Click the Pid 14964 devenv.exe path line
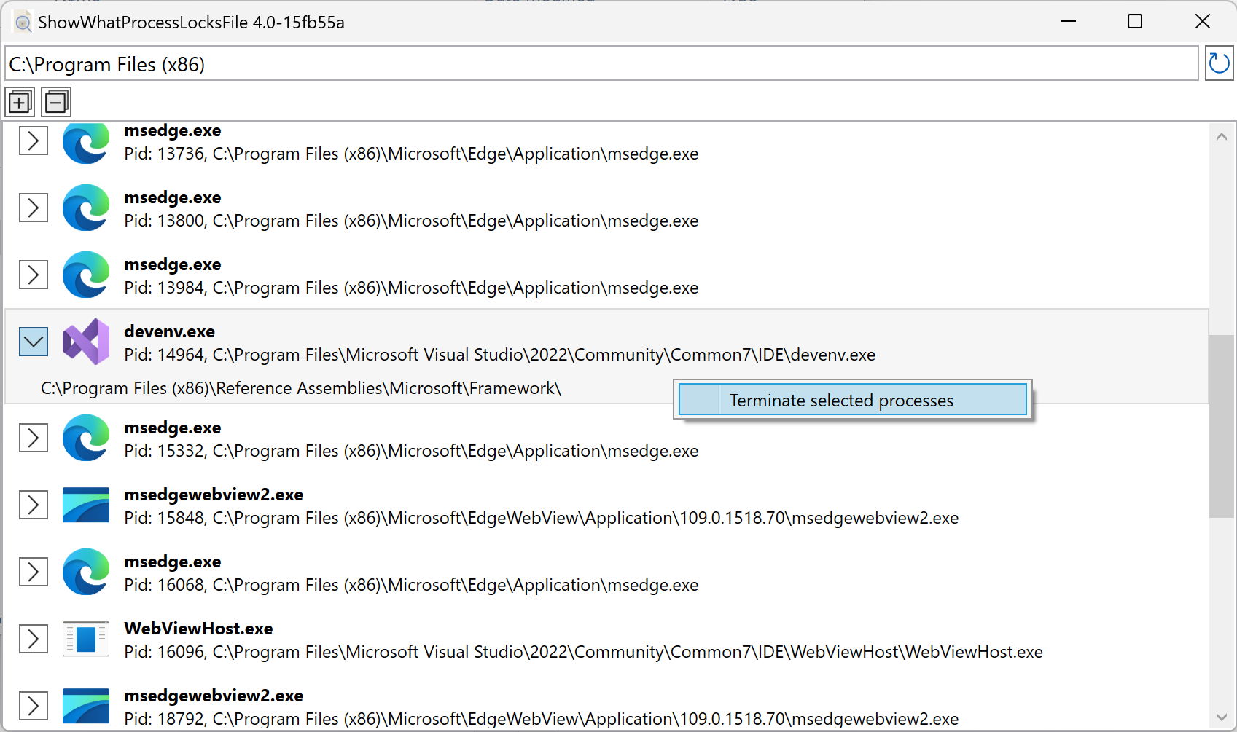This screenshot has width=1237, height=732. coord(499,355)
